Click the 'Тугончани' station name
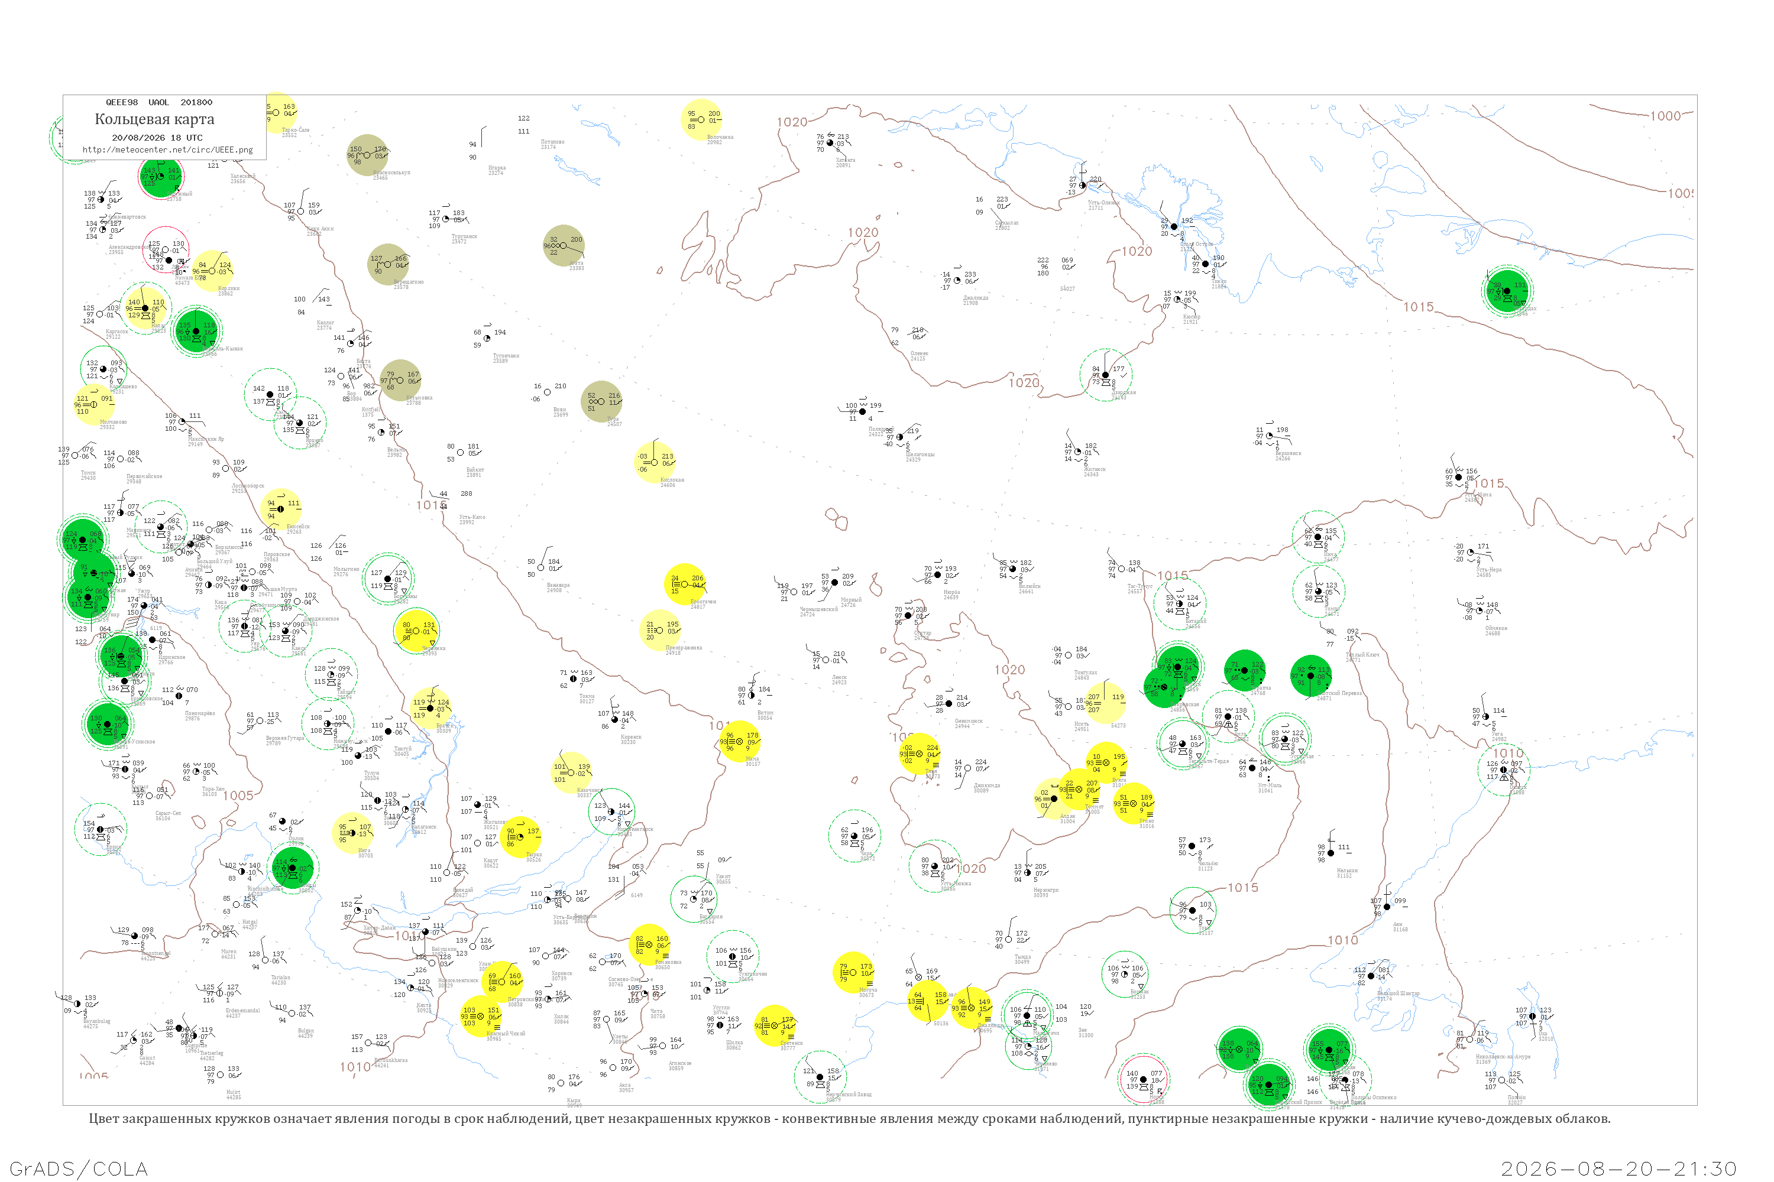Viewport: 1774px width, 1182px height. (506, 356)
